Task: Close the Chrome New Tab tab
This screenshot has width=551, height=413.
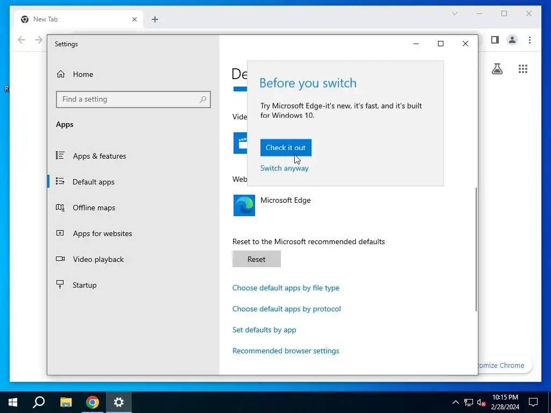Action: pos(134,19)
